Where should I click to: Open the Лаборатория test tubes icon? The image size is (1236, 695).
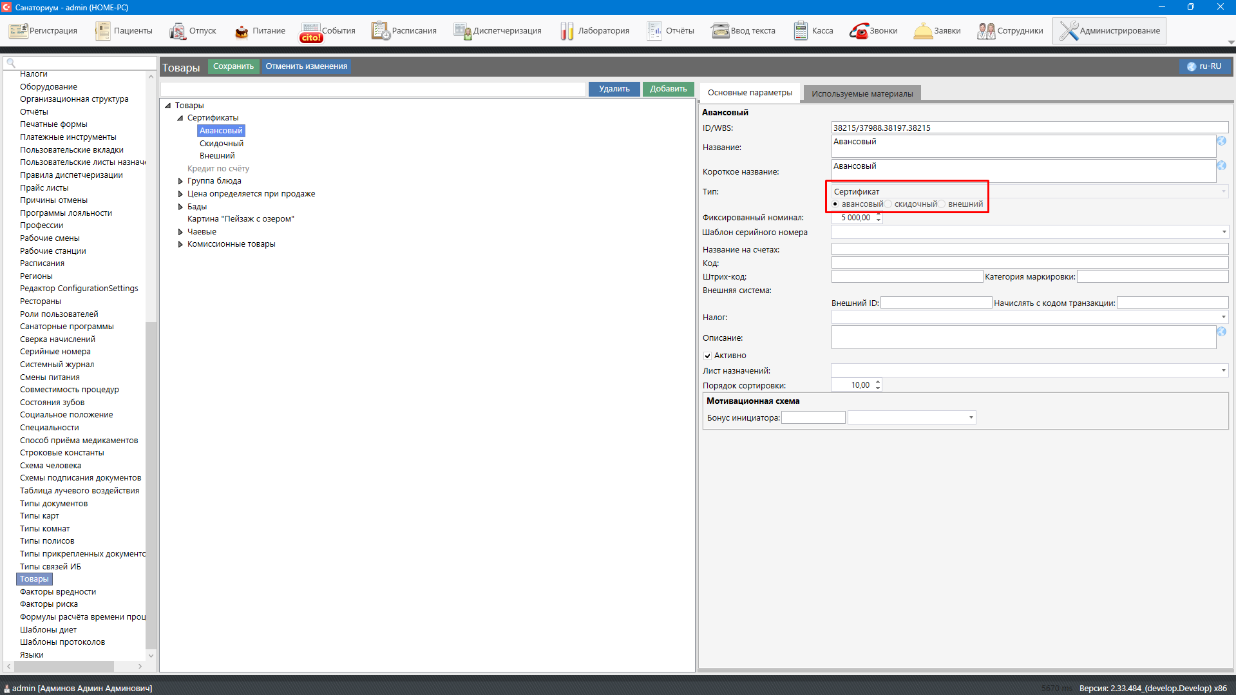coord(567,31)
